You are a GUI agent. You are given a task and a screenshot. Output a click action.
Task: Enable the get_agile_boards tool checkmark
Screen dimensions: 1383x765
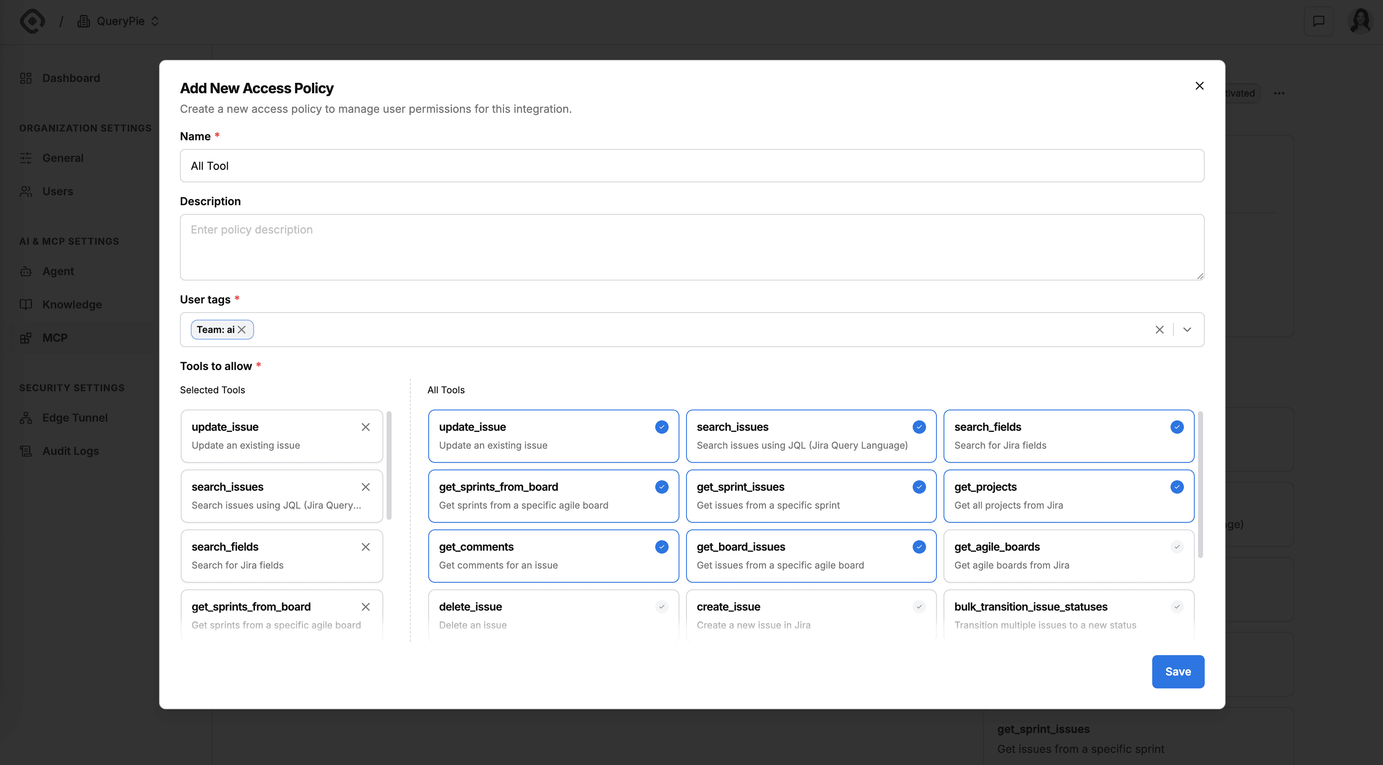(1177, 546)
